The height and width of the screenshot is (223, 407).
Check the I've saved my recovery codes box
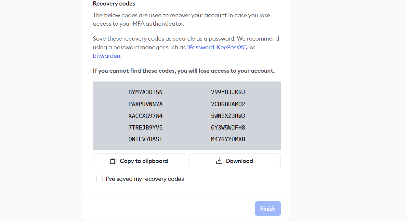coord(99,179)
